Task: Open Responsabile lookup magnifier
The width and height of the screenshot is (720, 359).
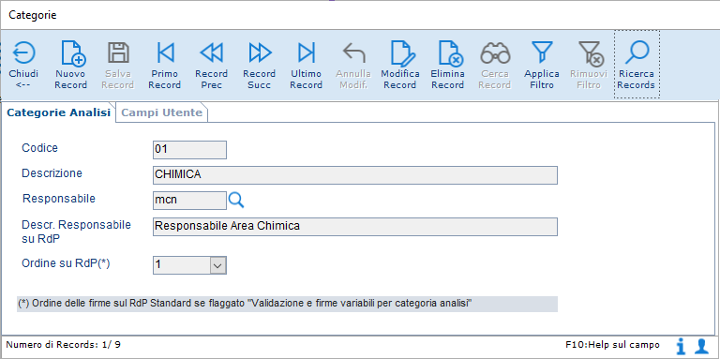Action: (236, 201)
